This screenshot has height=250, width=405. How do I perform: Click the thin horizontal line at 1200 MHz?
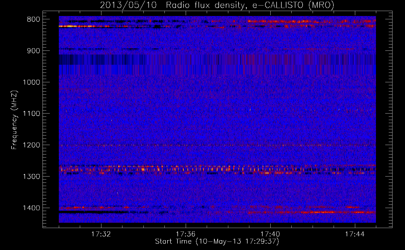(x=217, y=145)
